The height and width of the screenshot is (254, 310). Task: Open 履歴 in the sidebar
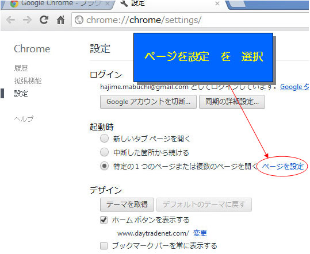pos(21,68)
